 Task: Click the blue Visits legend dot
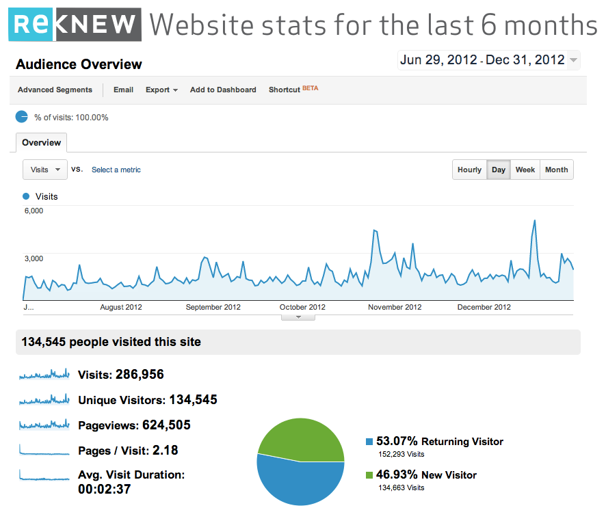pos(26,196)
